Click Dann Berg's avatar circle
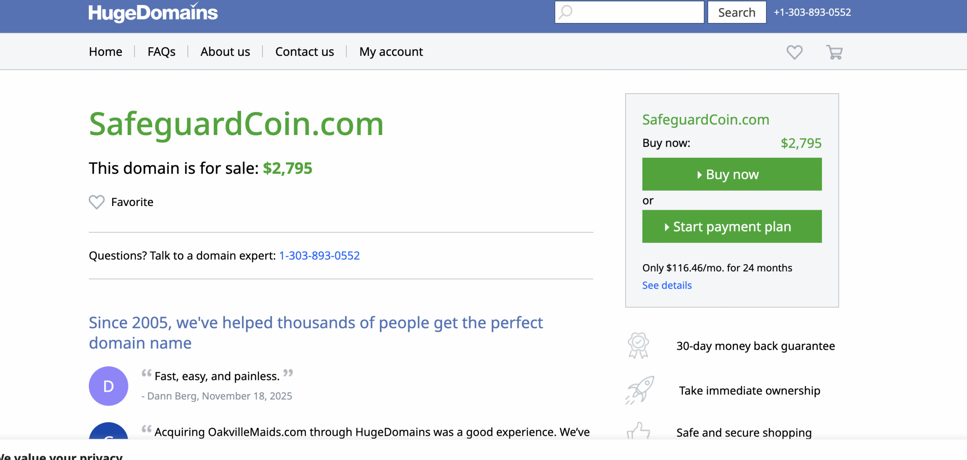 108,386
